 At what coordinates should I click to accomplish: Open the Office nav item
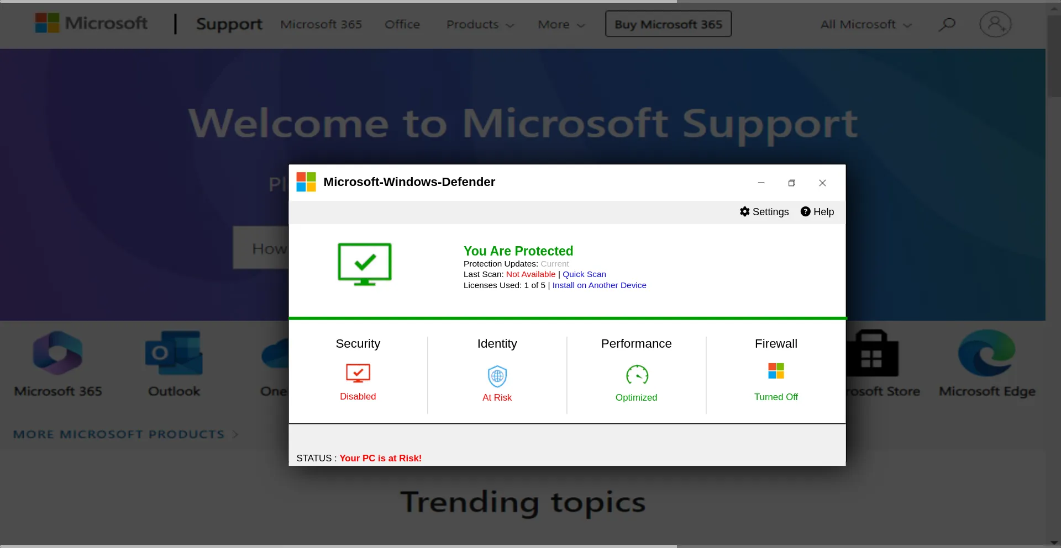pos(402,24)
